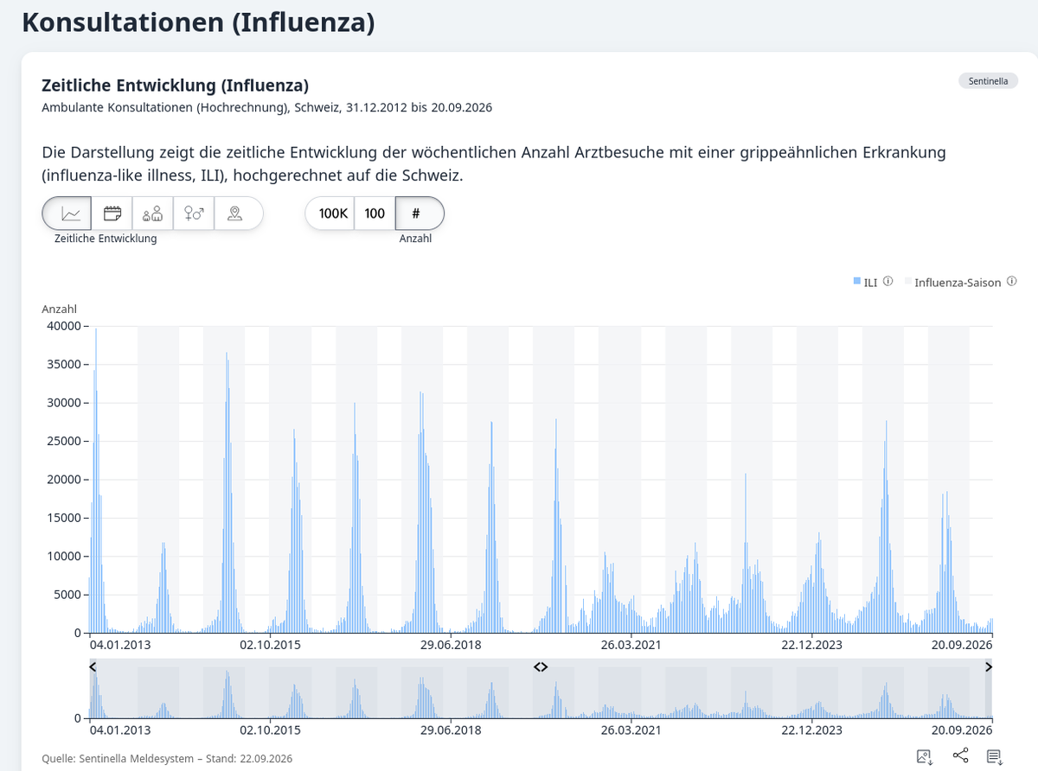Download the chart as an image
The image size is (1038, 771).
point(924,756)
